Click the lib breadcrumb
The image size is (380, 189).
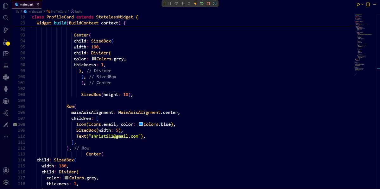coord(17,11)
